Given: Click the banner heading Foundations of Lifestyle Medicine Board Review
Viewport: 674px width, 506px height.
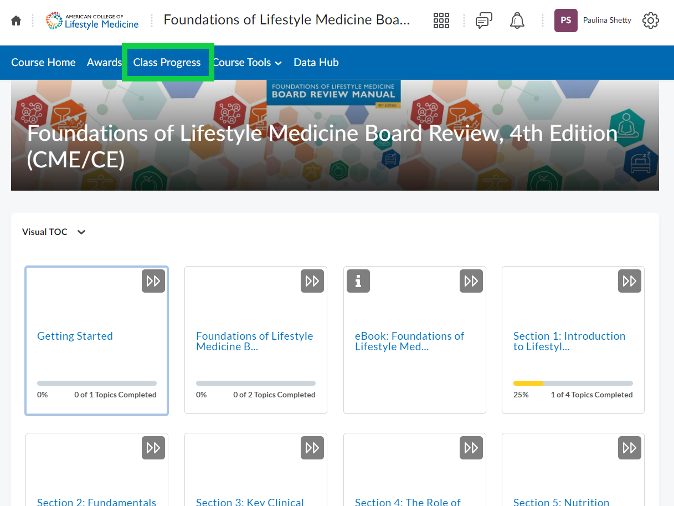Looking at the screenshot, I should click(x=322, y=146).
